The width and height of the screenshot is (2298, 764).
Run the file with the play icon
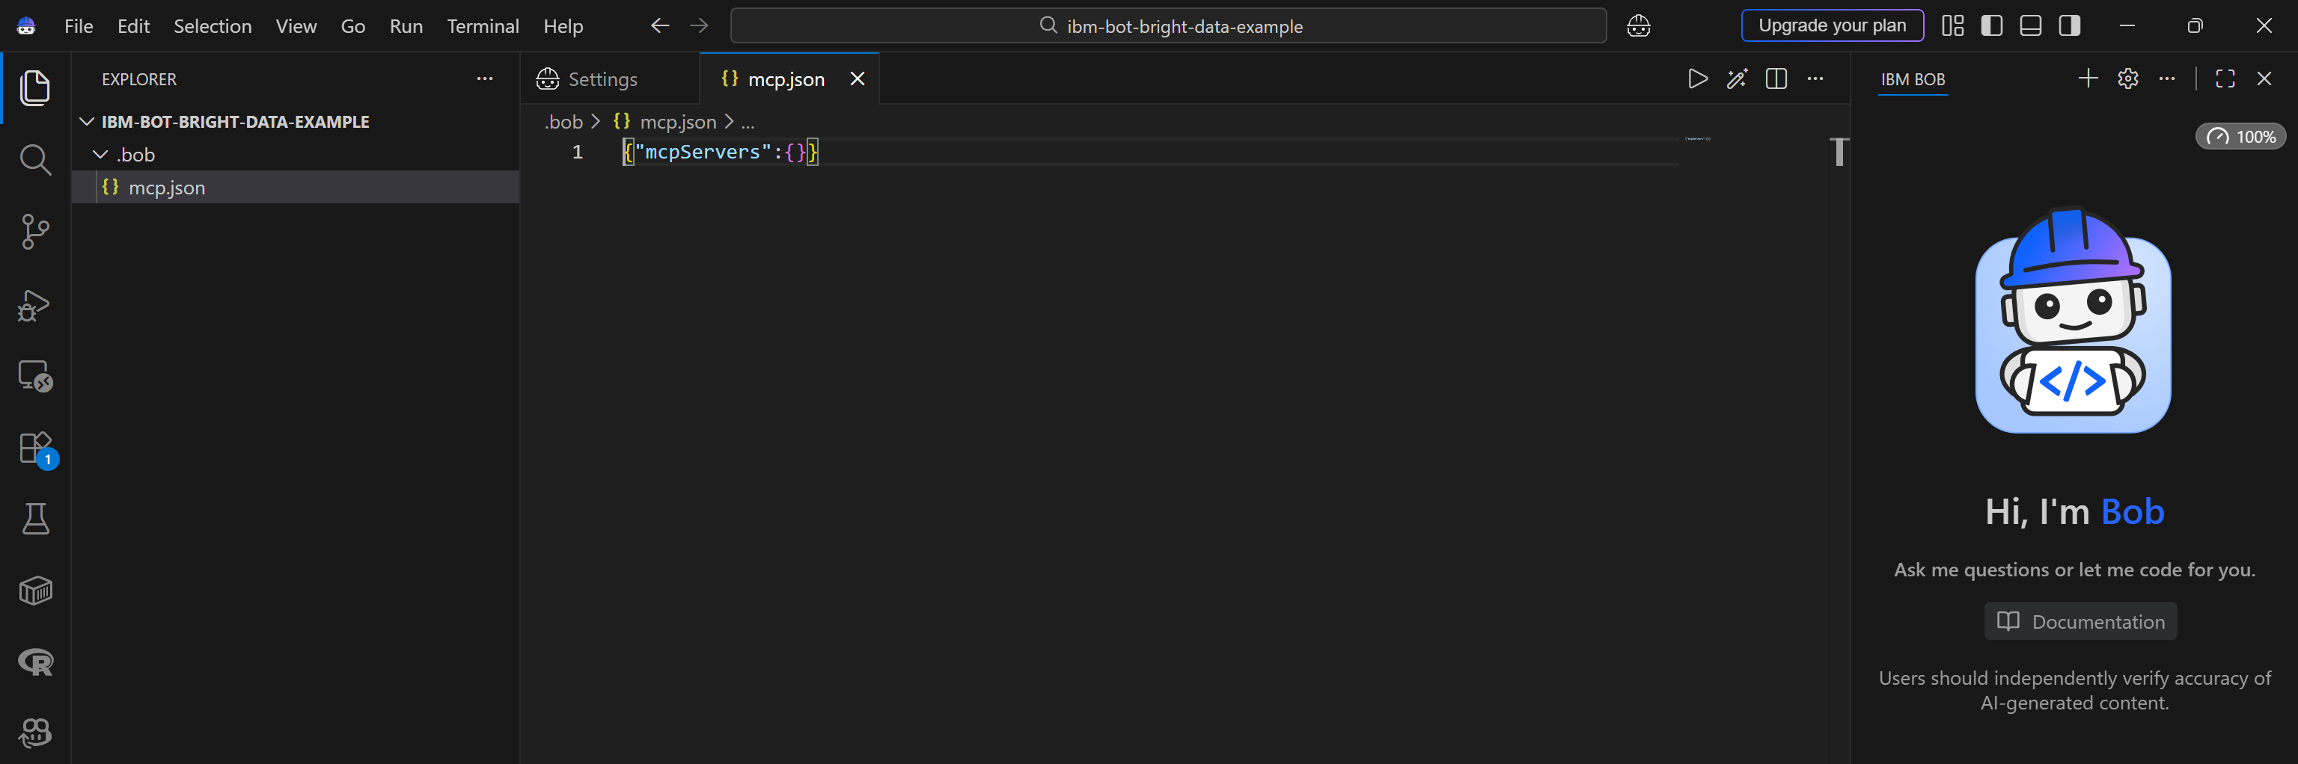pos(1698,78)
